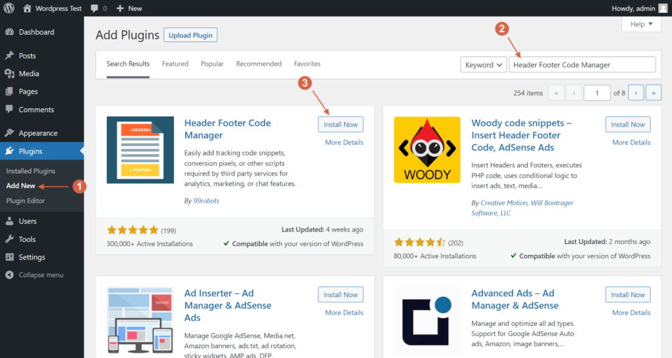Click the current page number field
This screenshot has height=358, width=672.
coord(597,93)
